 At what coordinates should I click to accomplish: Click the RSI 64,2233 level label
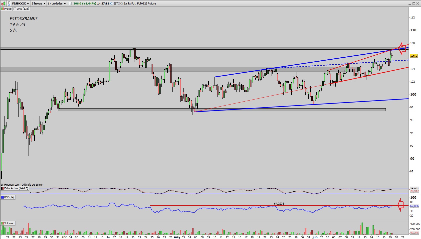pyautogui.click(x=279, y=204)
